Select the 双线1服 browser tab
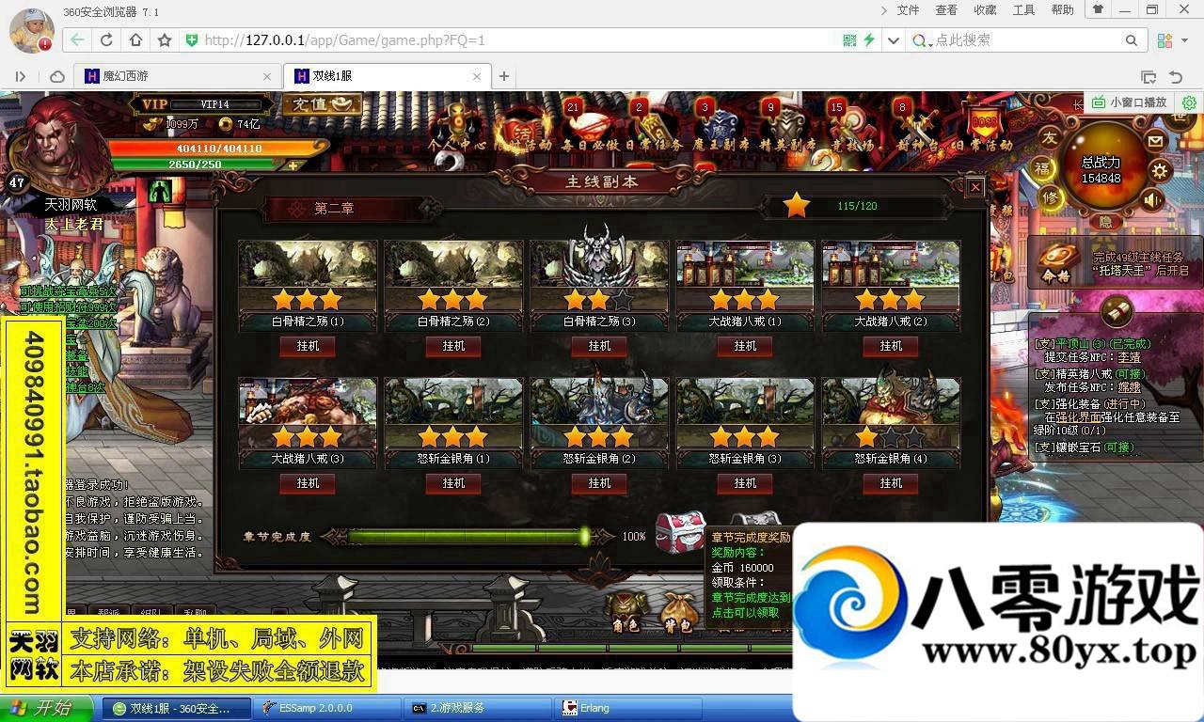 (388, 76)
